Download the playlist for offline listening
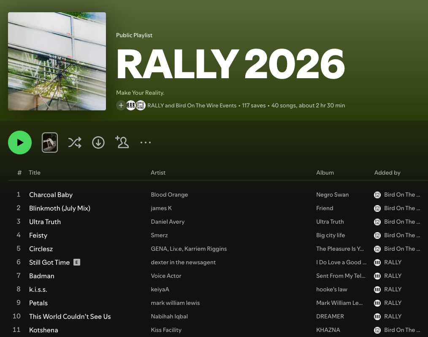This screenshot has height=337, width=428. (98, 142)
